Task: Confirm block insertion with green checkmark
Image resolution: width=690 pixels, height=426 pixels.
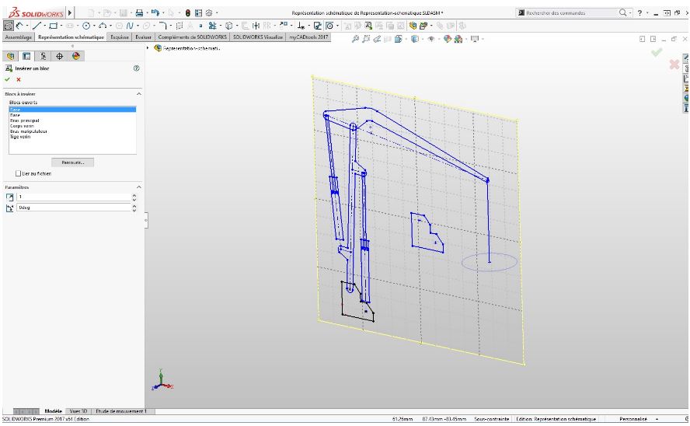Action: [x=7, y=79]
